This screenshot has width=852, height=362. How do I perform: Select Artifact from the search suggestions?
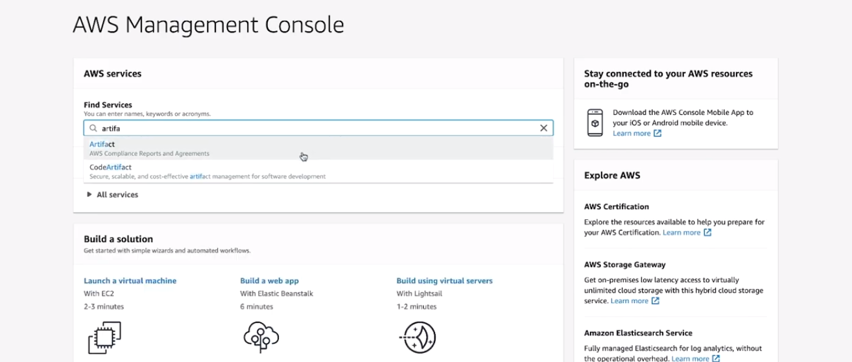(x=102, y=144)
